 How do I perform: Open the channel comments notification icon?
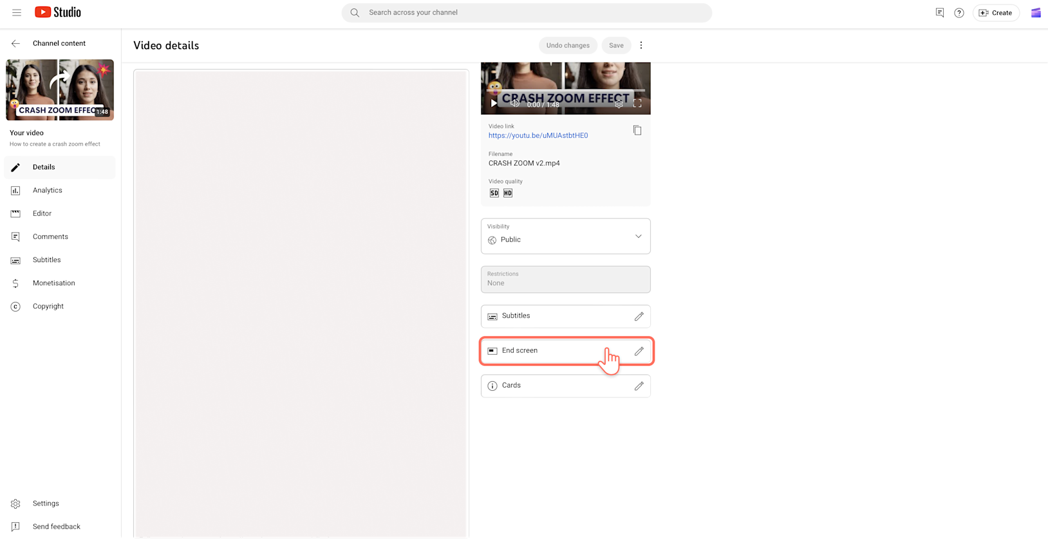[x=940, y=13]
